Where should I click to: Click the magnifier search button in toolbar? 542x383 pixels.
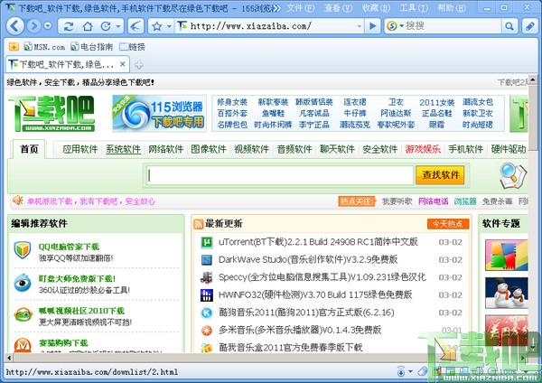point(509,26)
